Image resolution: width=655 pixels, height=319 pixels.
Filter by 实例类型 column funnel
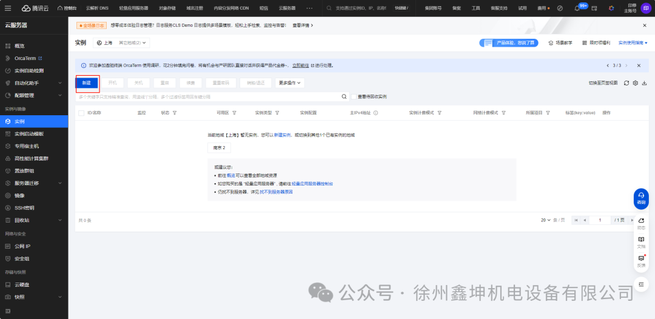pos(277,113)
